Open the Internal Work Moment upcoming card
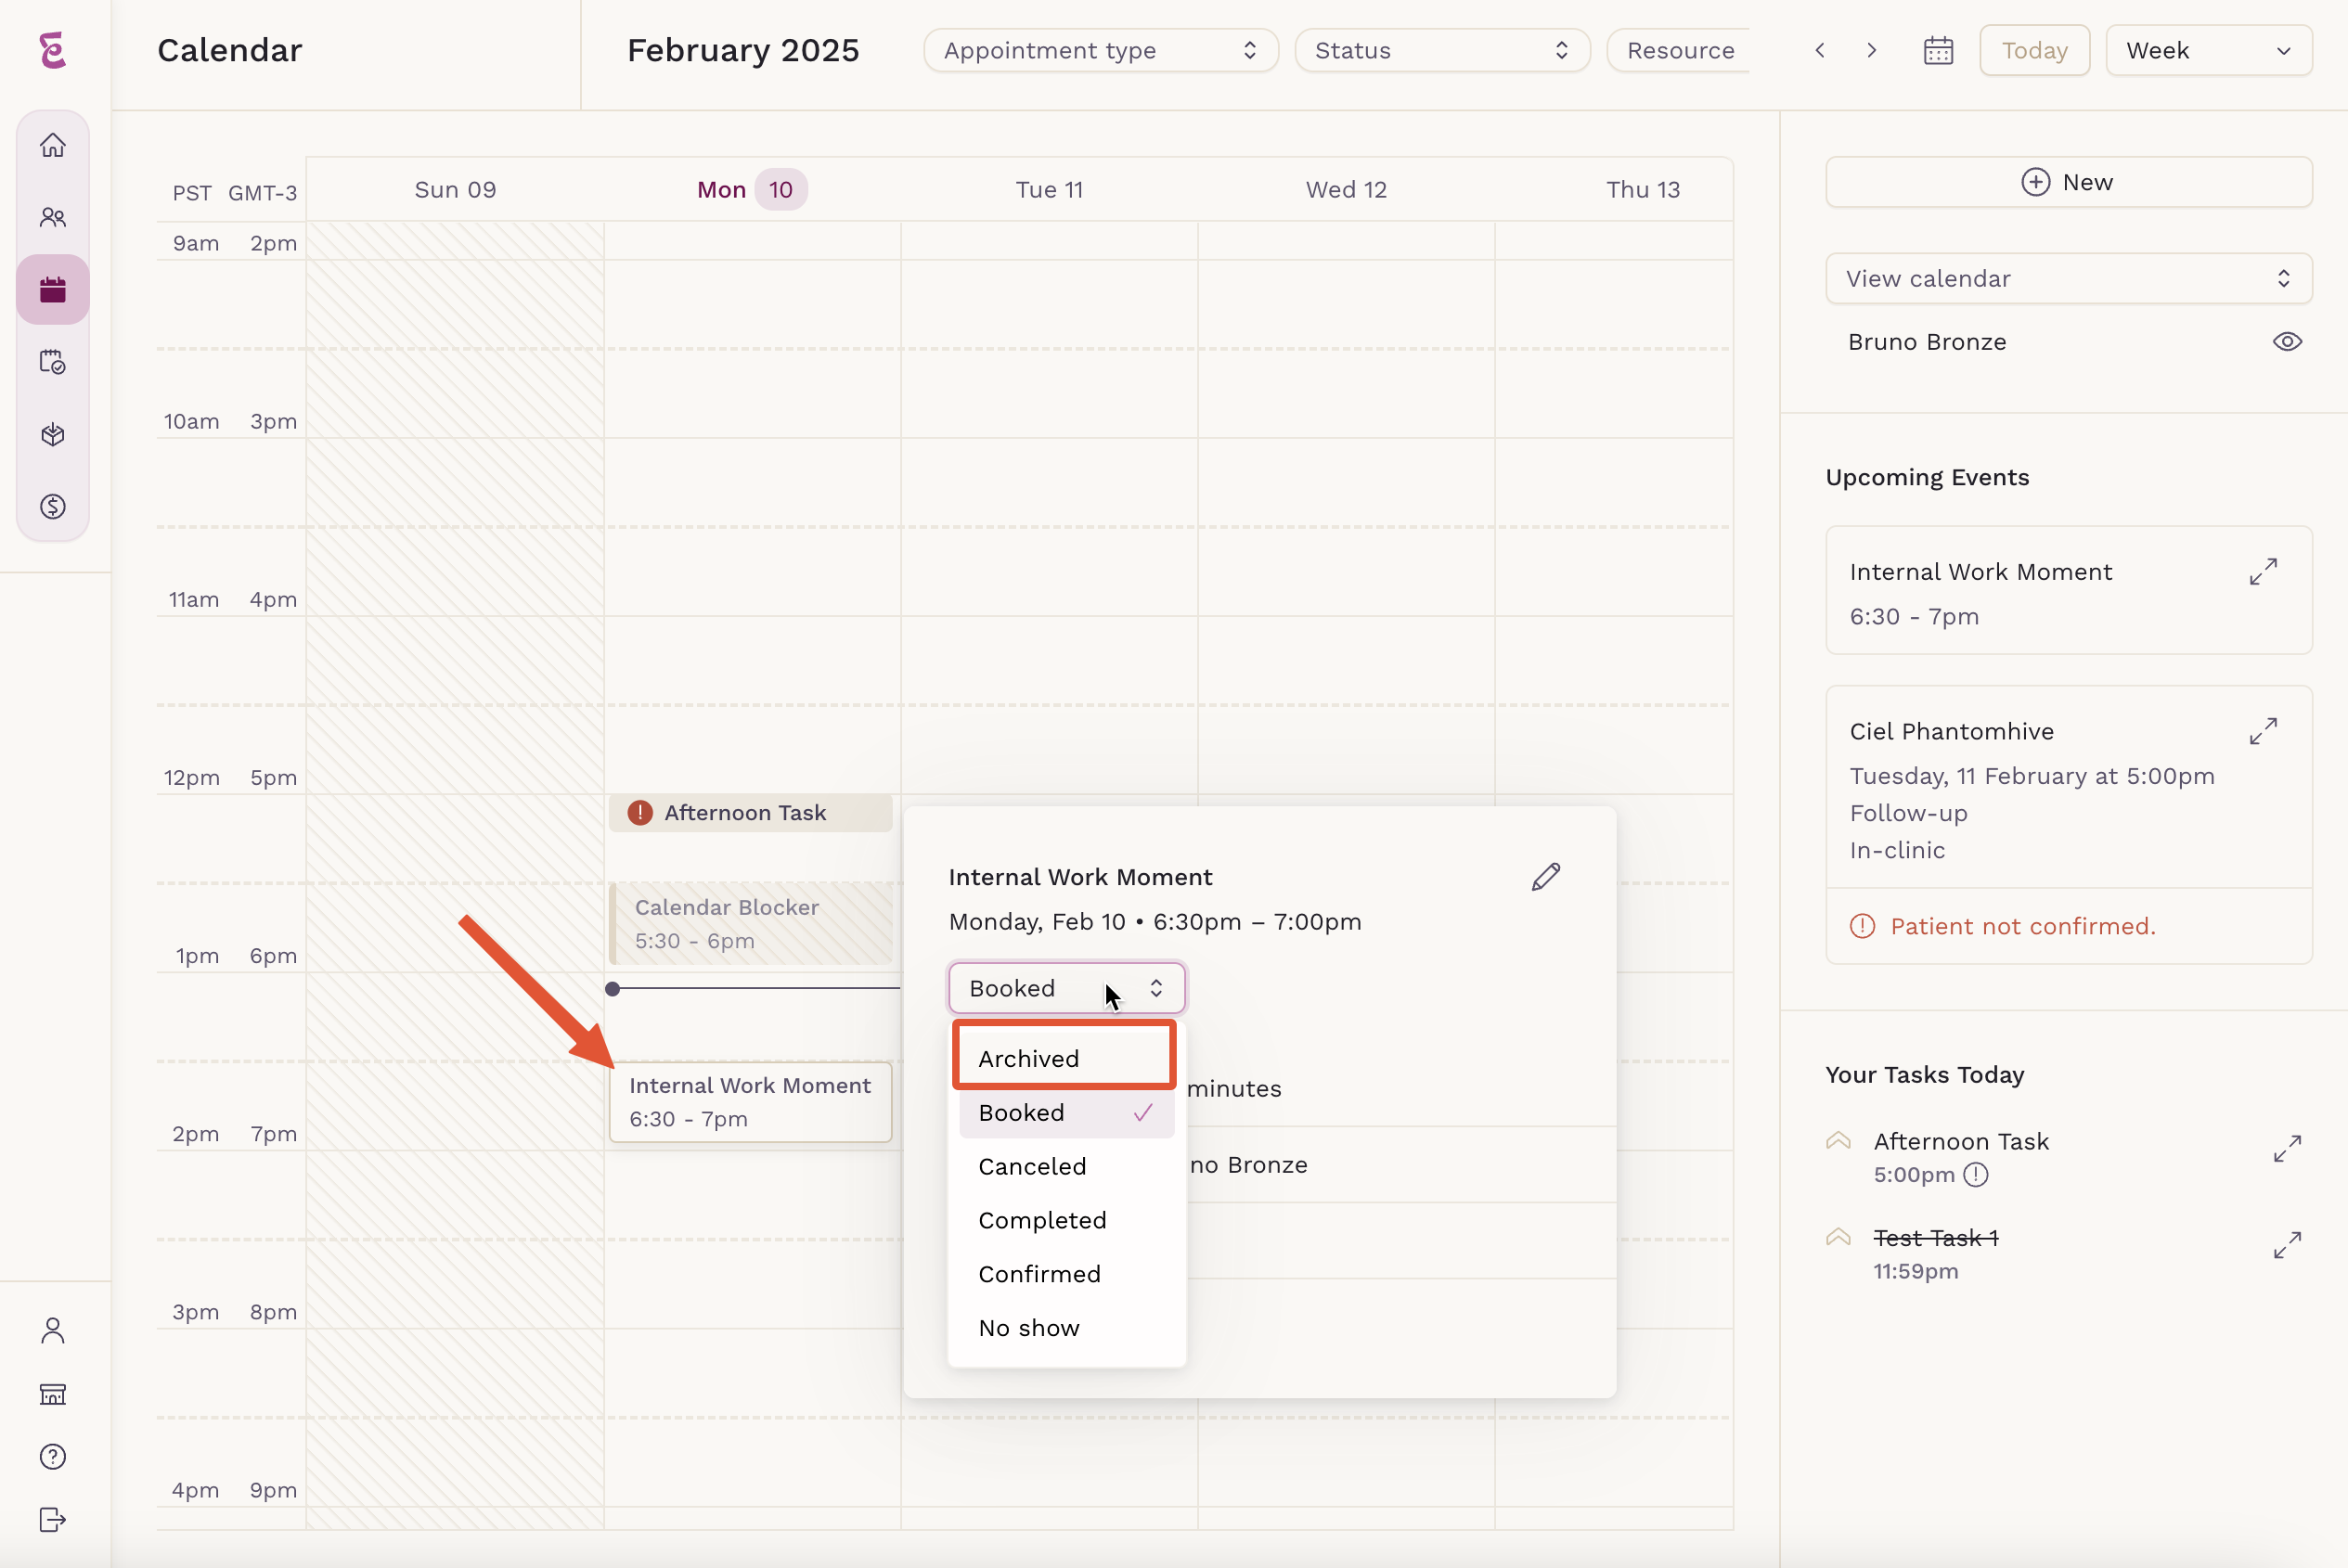This screenshot has width=2348, height=1568. tap(2068, 591)
